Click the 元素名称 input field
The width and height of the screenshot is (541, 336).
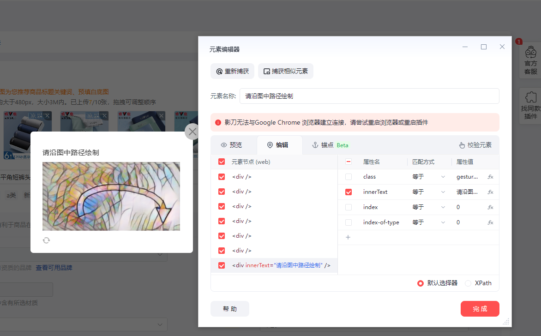point(369,96)
